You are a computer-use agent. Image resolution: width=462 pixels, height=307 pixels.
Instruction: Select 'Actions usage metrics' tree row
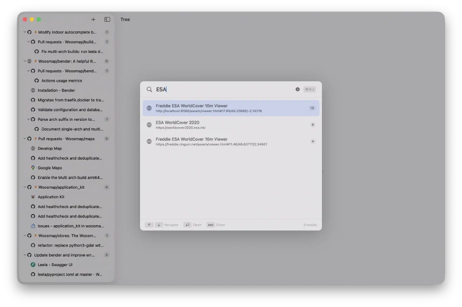click(66, 81)
